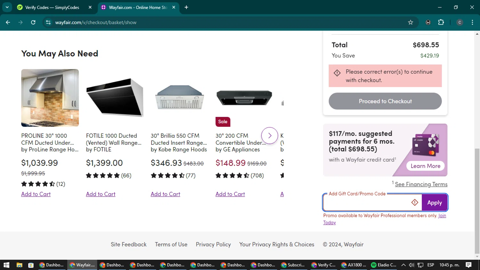Open See Financing Terms link
Screen dimensions: 480x270
point(421,184)
